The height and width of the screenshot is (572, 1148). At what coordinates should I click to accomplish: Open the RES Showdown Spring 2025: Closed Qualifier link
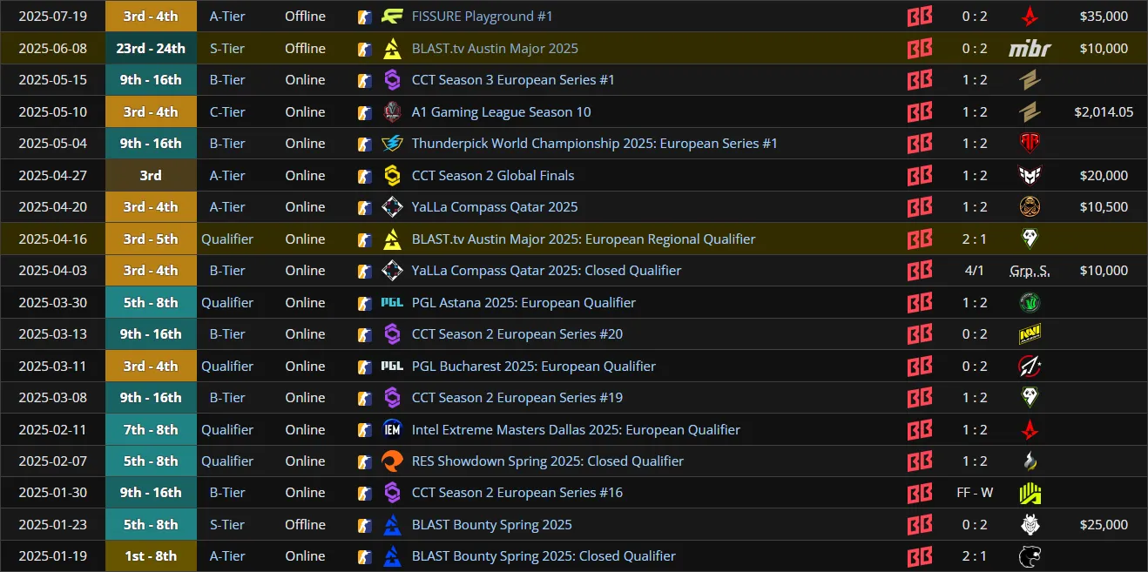point(548,461)
